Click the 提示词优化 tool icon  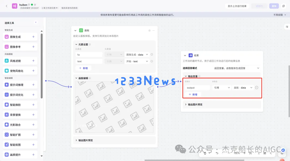[7, 95]
